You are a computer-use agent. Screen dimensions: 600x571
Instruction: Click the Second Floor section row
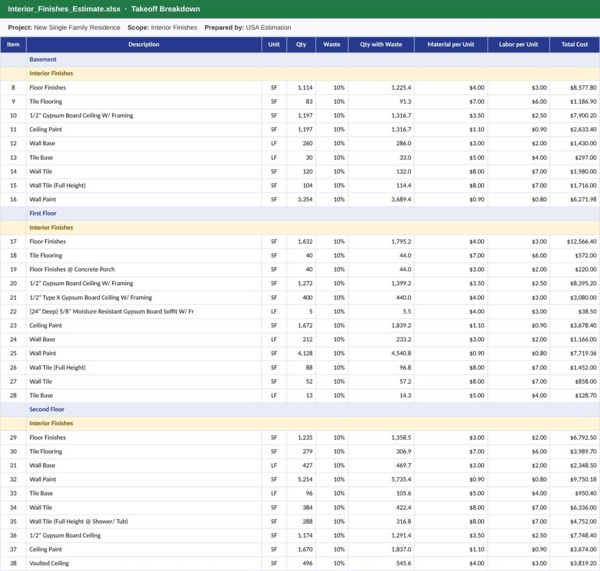[300, 409]
